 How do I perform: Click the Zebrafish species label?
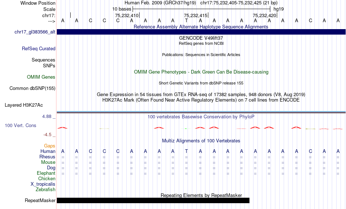click(x=46, y=190)
